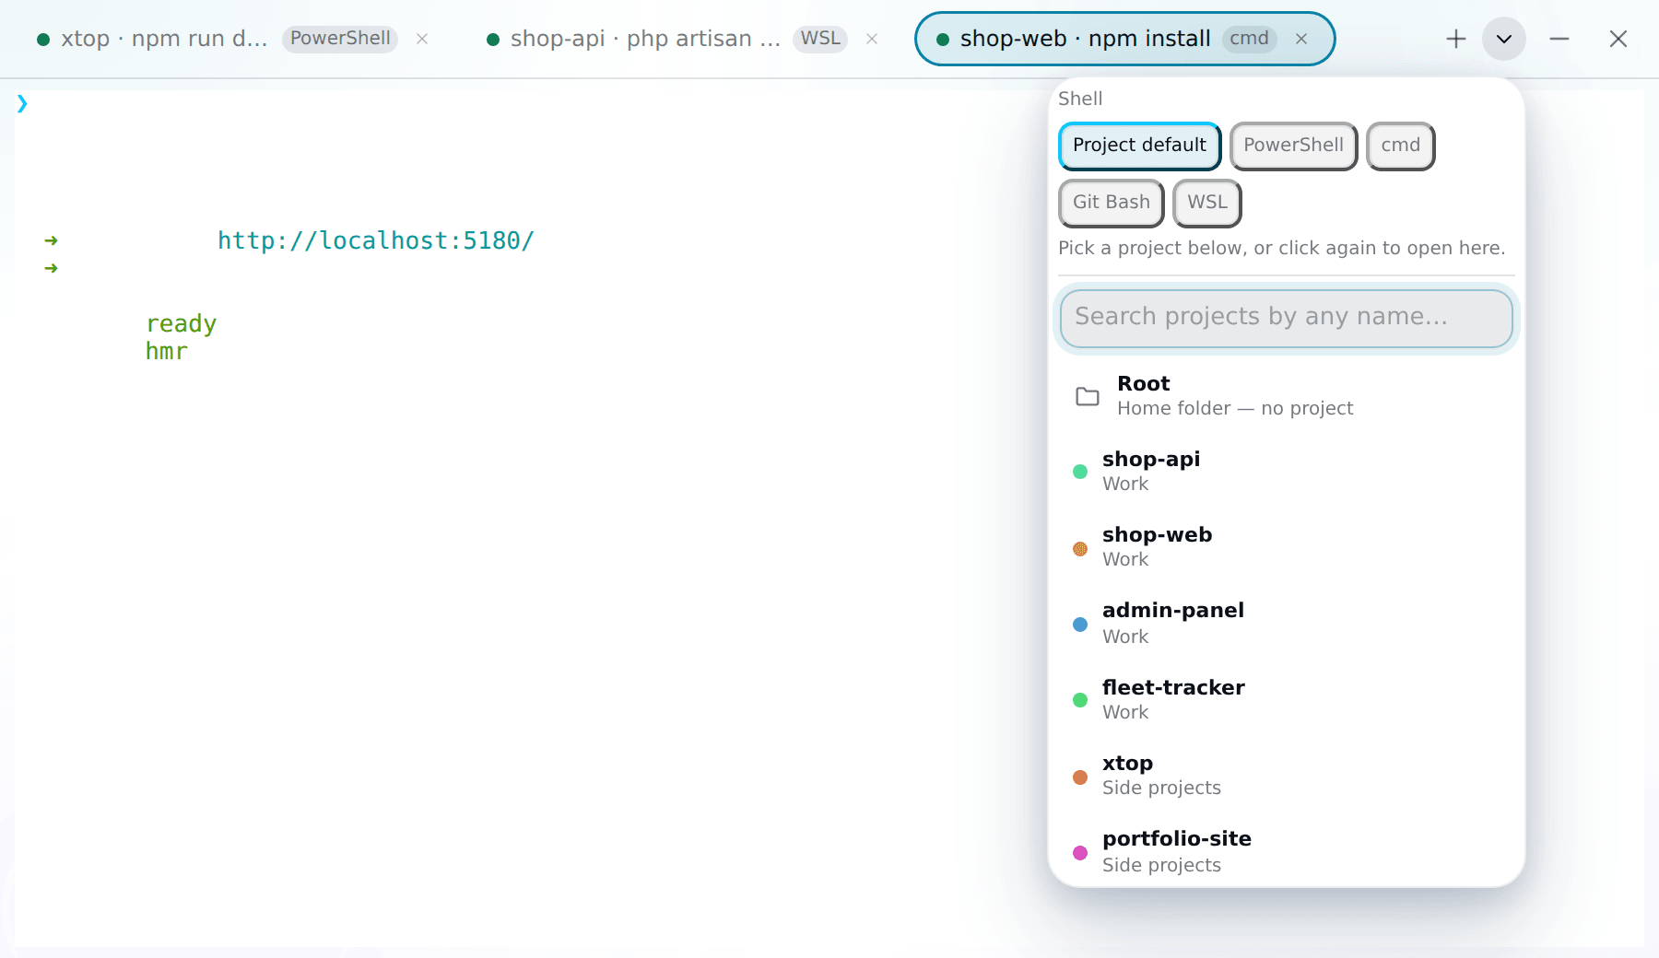Click the status dot on shop-web tab

pos(943,40)
